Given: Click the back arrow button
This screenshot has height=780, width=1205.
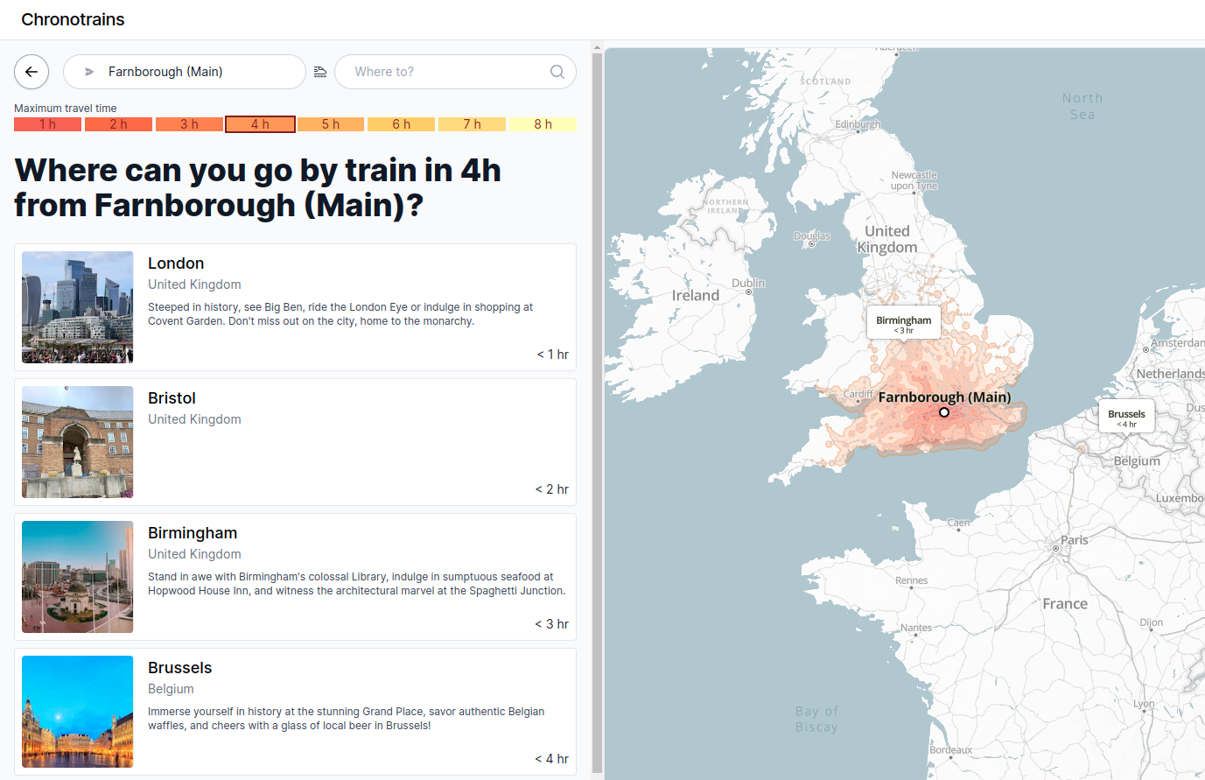Looking at the screenshot, I should [x=32, y=72].
